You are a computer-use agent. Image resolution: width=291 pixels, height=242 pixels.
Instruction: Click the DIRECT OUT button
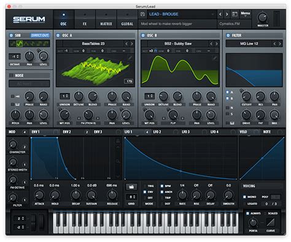[x=40, y=36]
